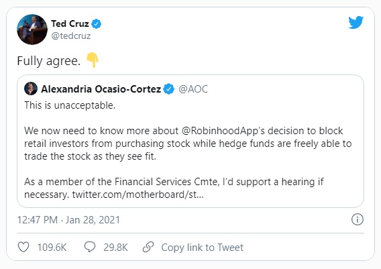Click the chain link icon
This screenshot has width=381, height=269.
[x=148, y=247]
